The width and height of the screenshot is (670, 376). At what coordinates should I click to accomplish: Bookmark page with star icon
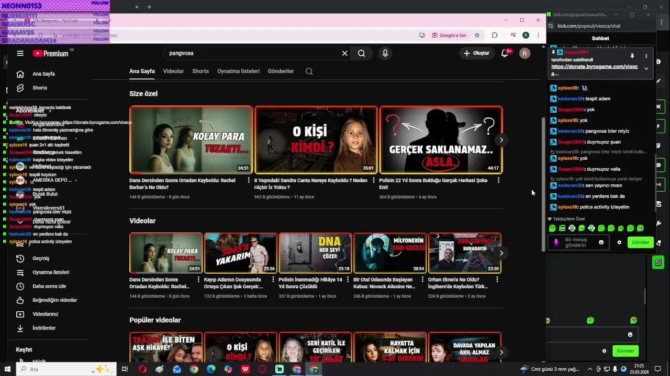(x=477, y=36)
